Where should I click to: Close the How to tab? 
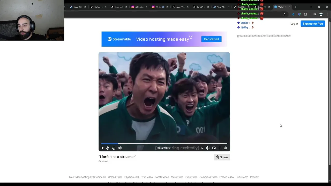126,7
